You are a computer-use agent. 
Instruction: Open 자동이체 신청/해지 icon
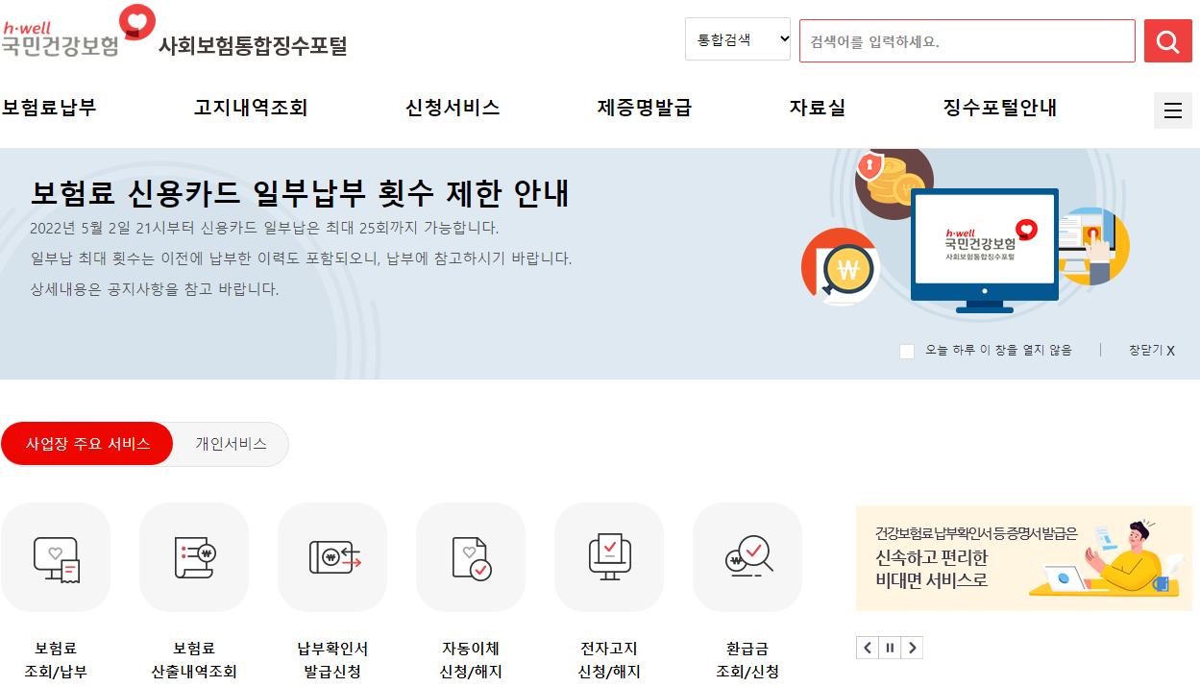471,557
